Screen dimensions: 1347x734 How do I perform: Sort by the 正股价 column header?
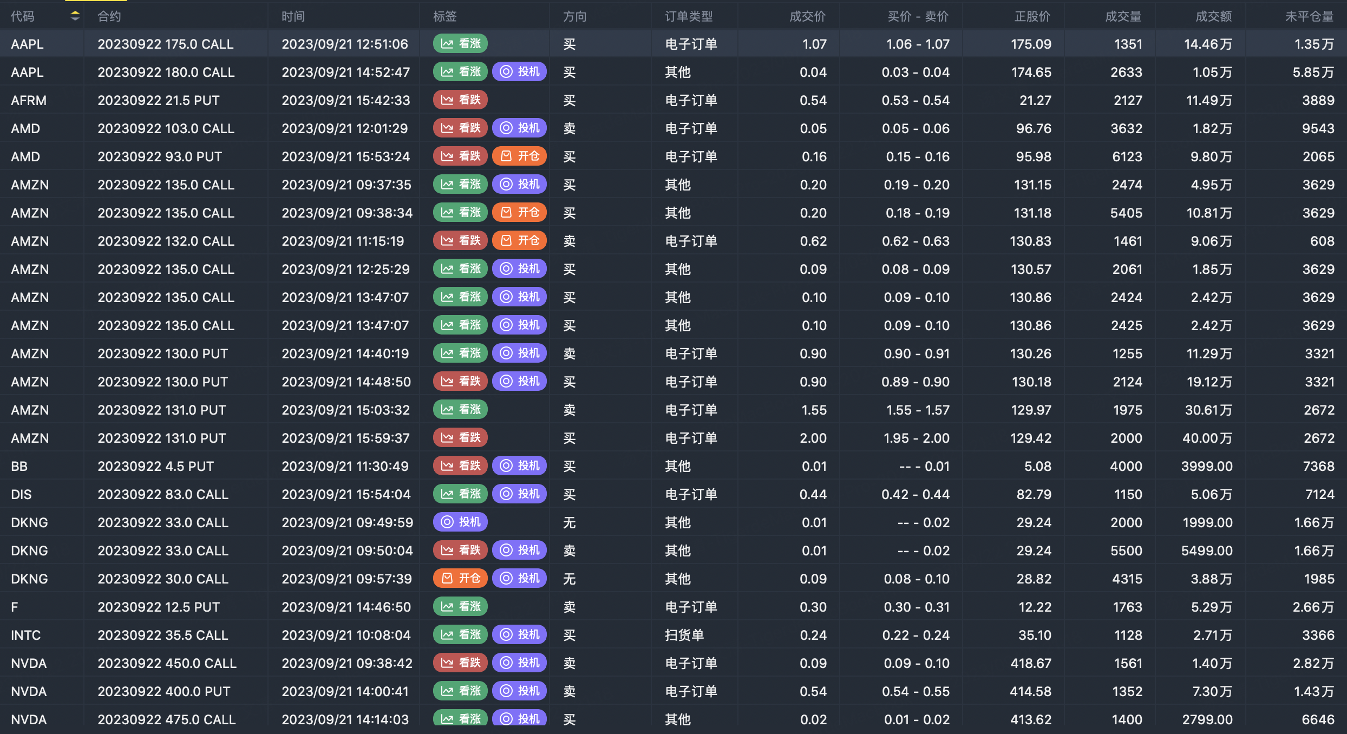pyautogui.click(x=1032, y=16)
